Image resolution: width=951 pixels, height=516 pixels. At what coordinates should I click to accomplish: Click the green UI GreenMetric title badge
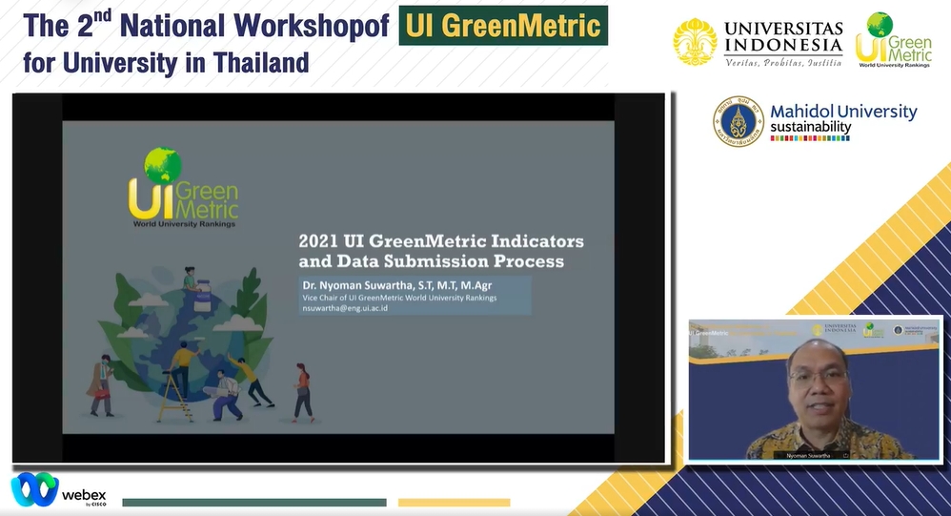(502, 25)
